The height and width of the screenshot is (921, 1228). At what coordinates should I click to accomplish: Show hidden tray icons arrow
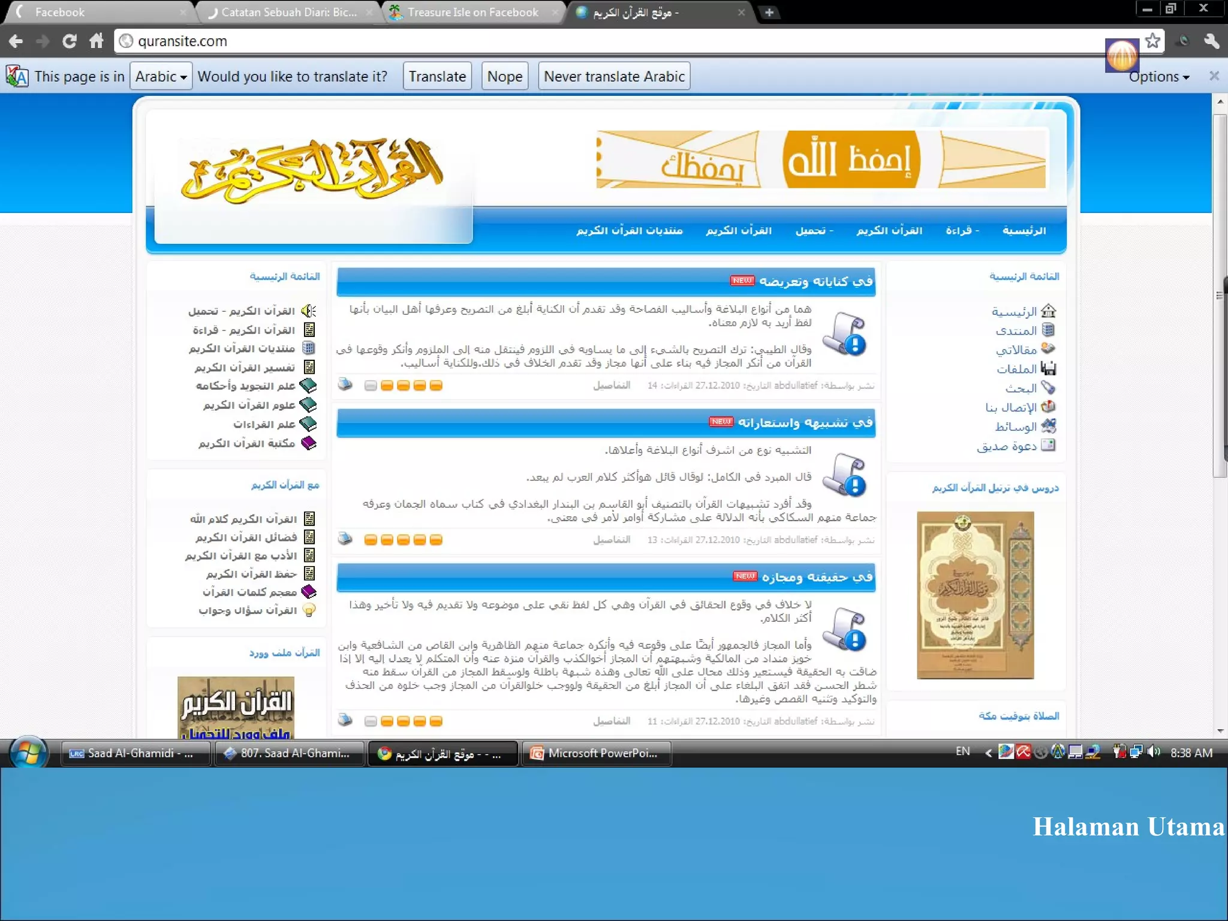(988, 753)
